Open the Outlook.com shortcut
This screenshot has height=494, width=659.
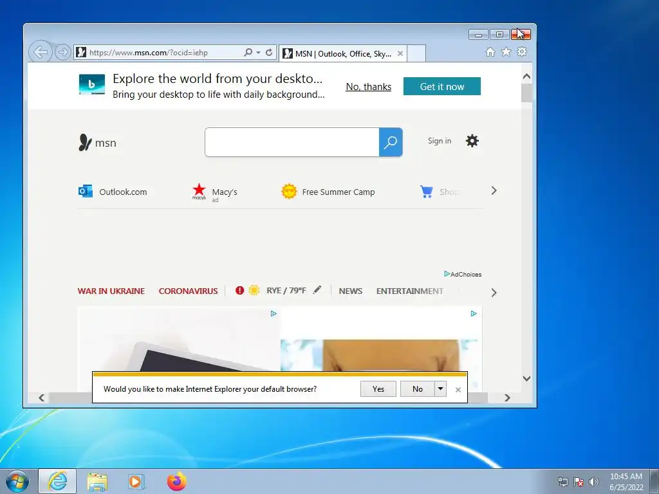tap(113, 192)
